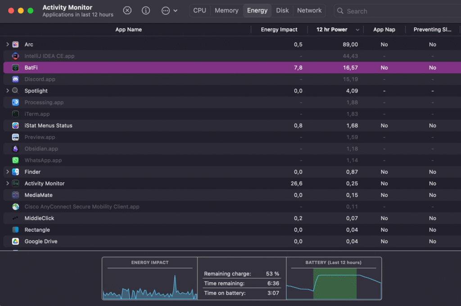Click the iTerm app icon
Image resolution: width=461 pixels, height=306 pixels.
(15, 114)
